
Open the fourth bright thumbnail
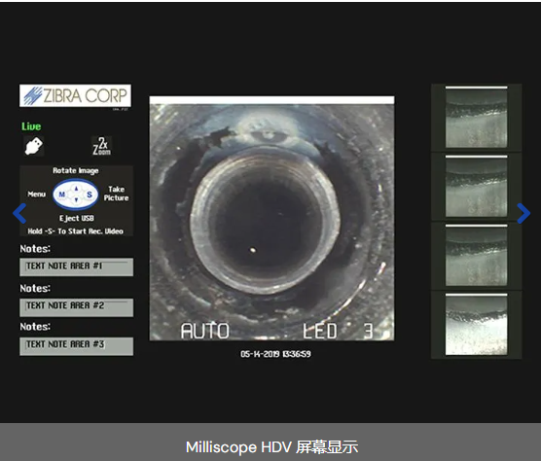point(476,325)
